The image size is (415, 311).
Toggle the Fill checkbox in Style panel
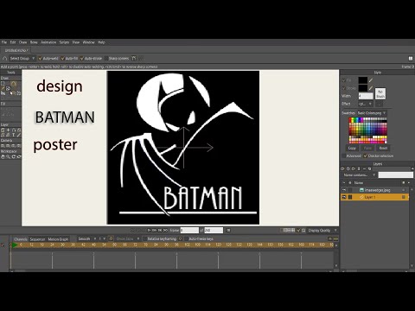(343, 80)
